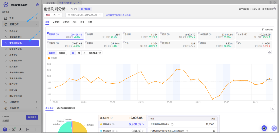Click blue dot beside 物流成本
Screen dimensions: 279x133
pyautogui.click(x=101, y=131)
